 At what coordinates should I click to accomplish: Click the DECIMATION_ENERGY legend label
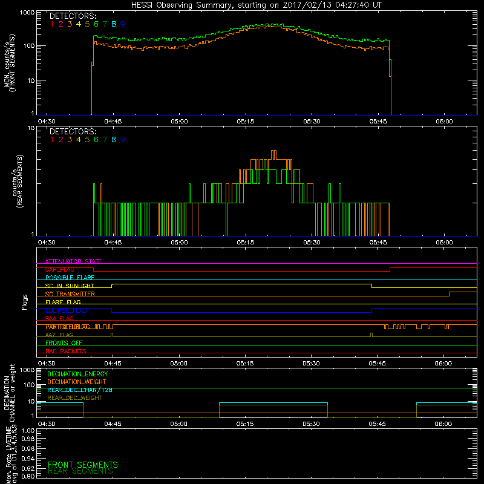point(77,374)
